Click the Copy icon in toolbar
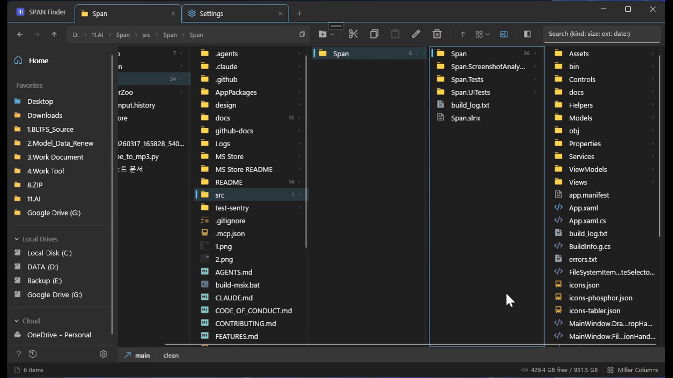673x378 pixels. coord(374,34)
